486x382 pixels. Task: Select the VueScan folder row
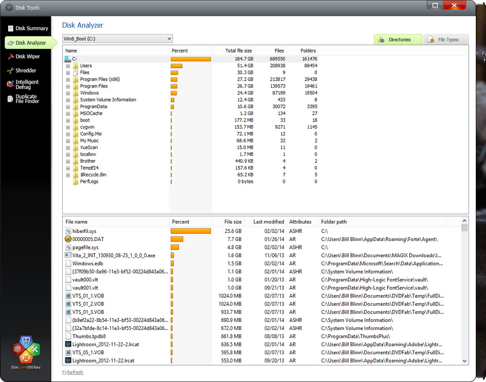pyautogui.click(x=191, y=148)
